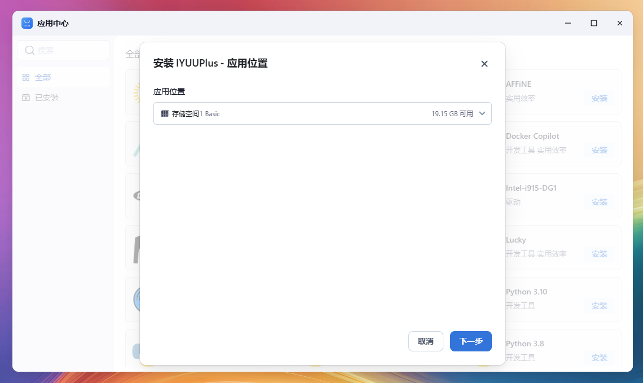Image resolution: width=643 pixels, height=383 pixels.
Task: Click the Python 3.8 title
Action: pyautogui.click(x=525, y=344)
